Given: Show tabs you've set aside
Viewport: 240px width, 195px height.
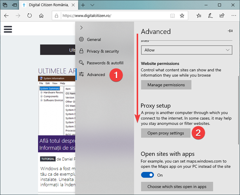Looking at the screenshot, I should (5, 5).
